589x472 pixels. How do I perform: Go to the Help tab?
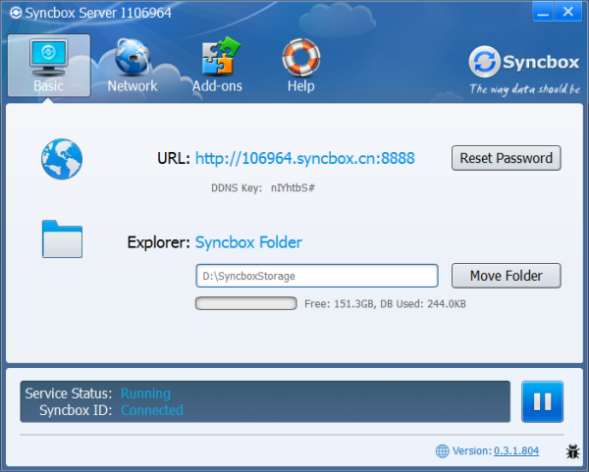pyautogui.click(x=301, y=66)
